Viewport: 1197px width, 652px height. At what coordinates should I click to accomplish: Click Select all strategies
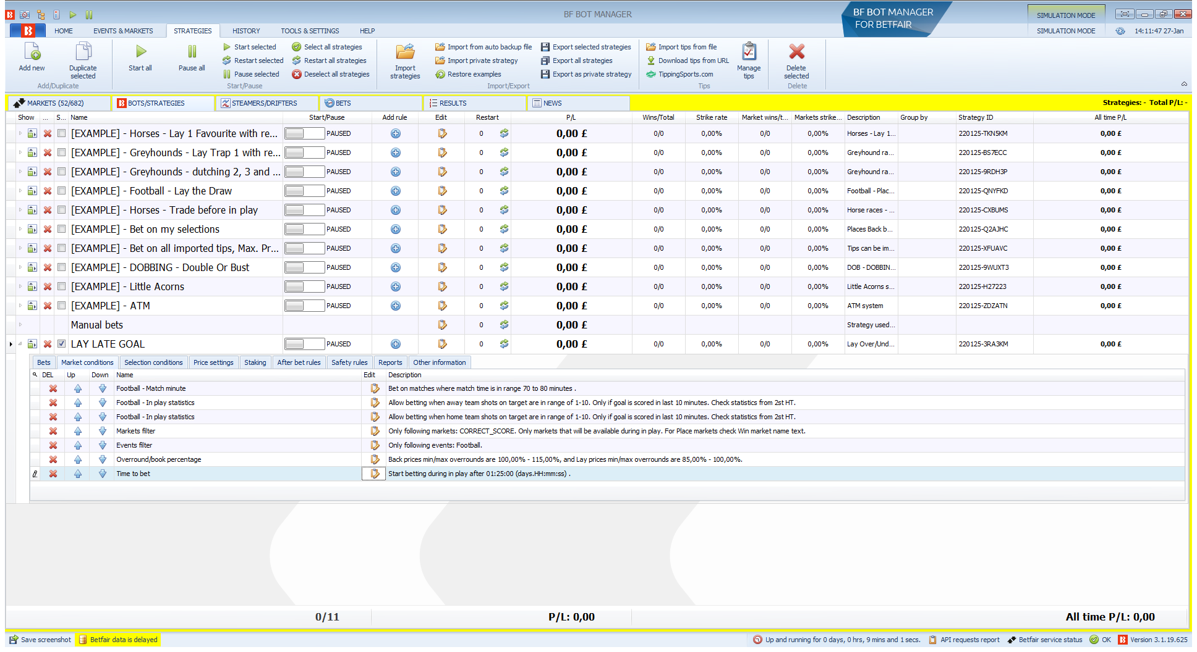(x=327, y=47)
